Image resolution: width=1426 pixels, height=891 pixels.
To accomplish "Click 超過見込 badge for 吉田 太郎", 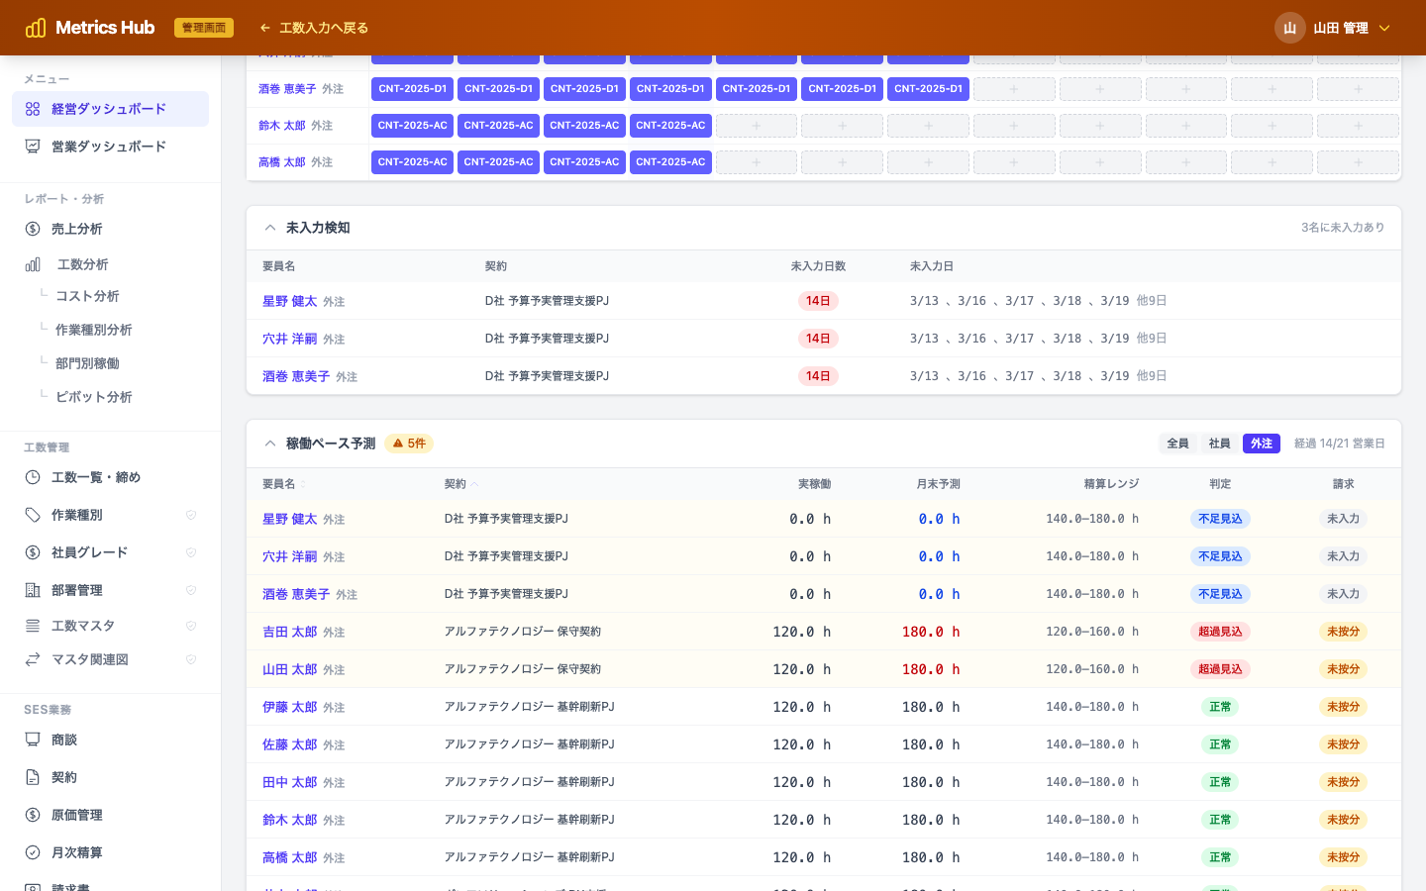I will pos(1220,632).
